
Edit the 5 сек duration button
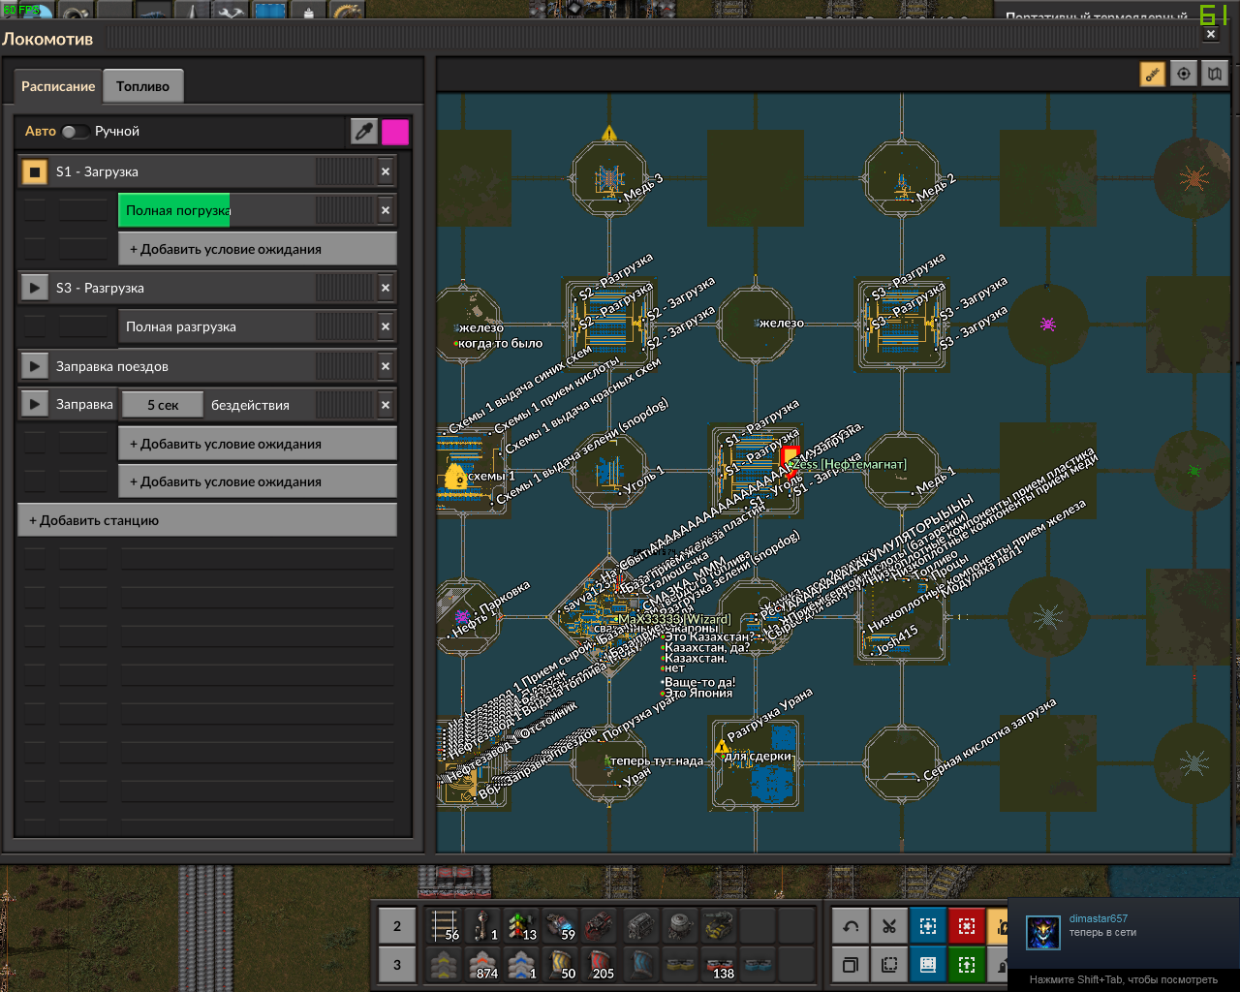162,405
